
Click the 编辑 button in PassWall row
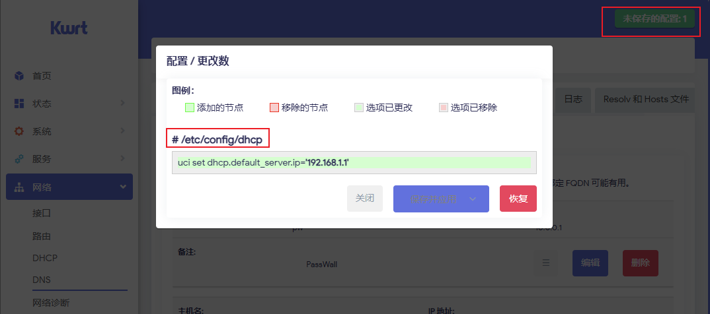coord(590,263)
